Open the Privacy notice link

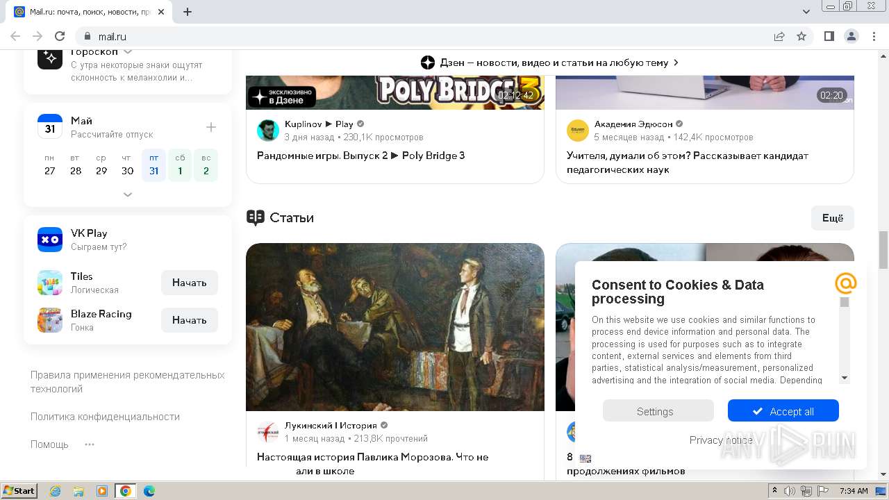tap(721, 440)
